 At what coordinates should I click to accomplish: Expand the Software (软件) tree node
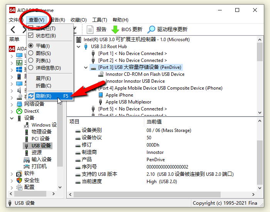click(x=12, y=173)
